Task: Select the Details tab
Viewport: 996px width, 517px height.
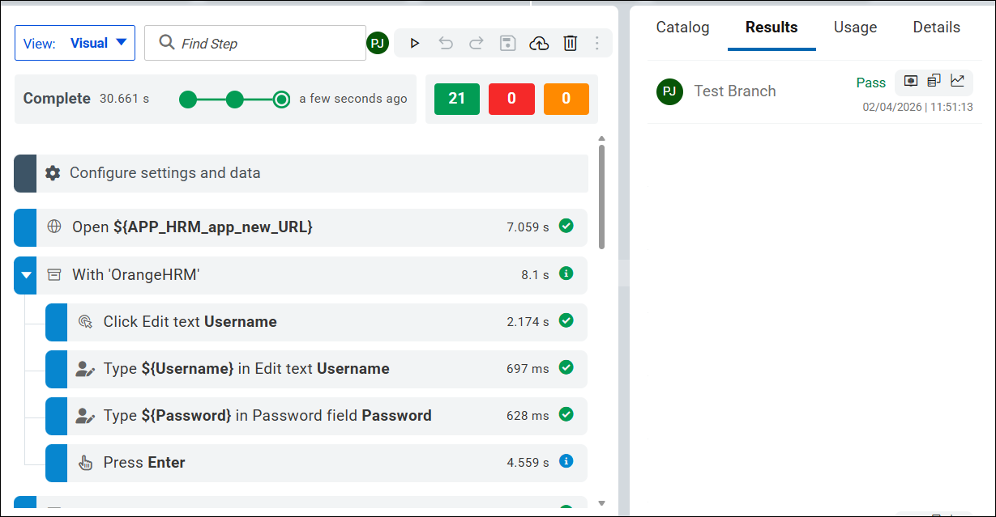Action: 936,28
